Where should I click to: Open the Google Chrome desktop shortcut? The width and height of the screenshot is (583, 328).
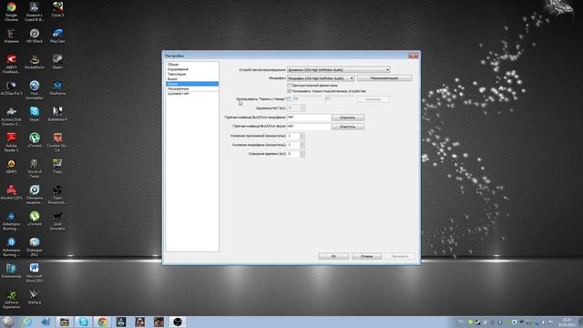(x=11, y=11)
